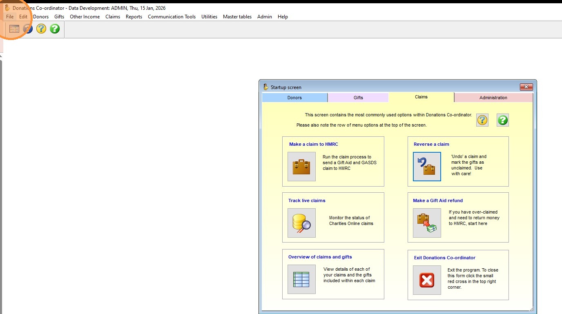Click the Reverse a claim undo icon
The image size is (562, 314).
(427, 167)
